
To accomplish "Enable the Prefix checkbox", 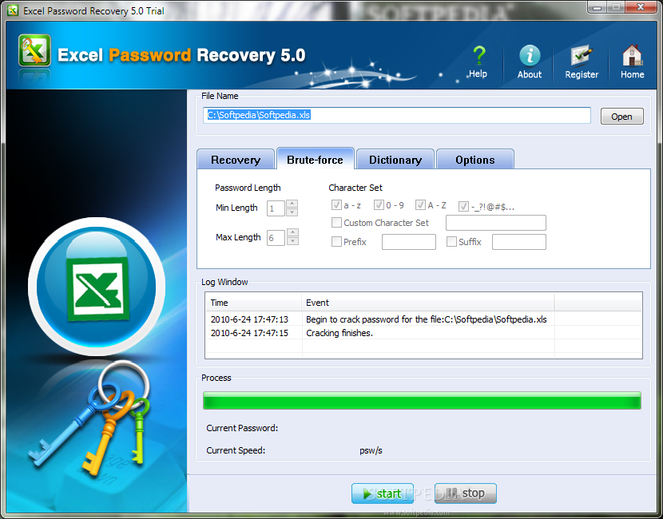I will tap(336, 242).
